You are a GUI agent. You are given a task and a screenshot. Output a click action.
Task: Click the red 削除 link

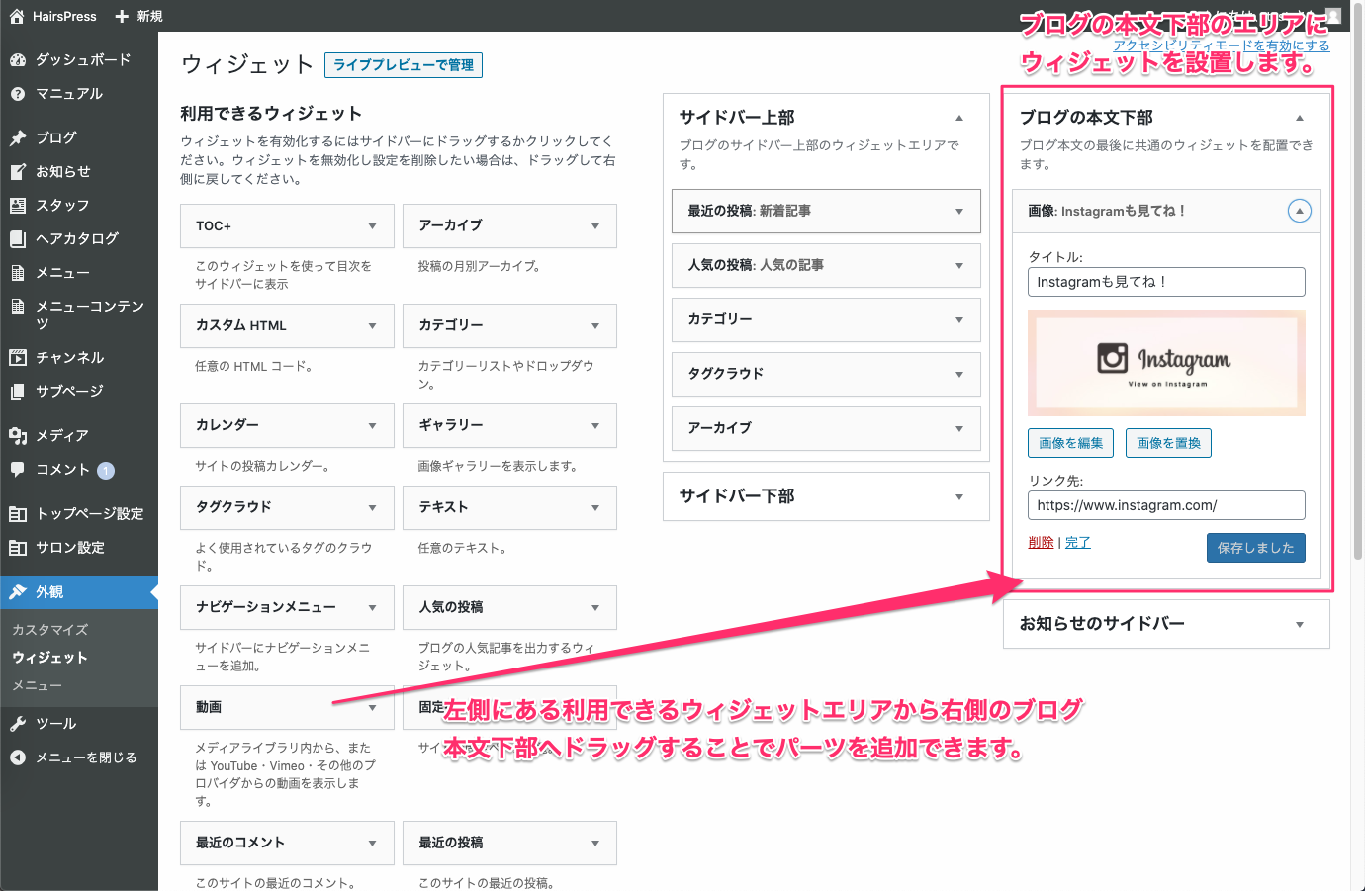tap(1041, 542)
